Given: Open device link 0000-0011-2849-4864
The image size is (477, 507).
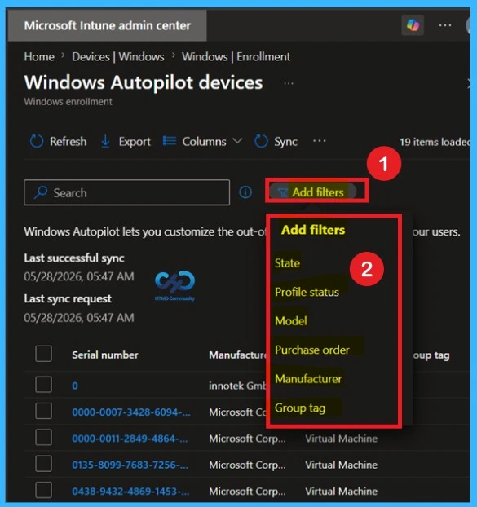Looking at the screenshot, I should (x=130, y=439).
